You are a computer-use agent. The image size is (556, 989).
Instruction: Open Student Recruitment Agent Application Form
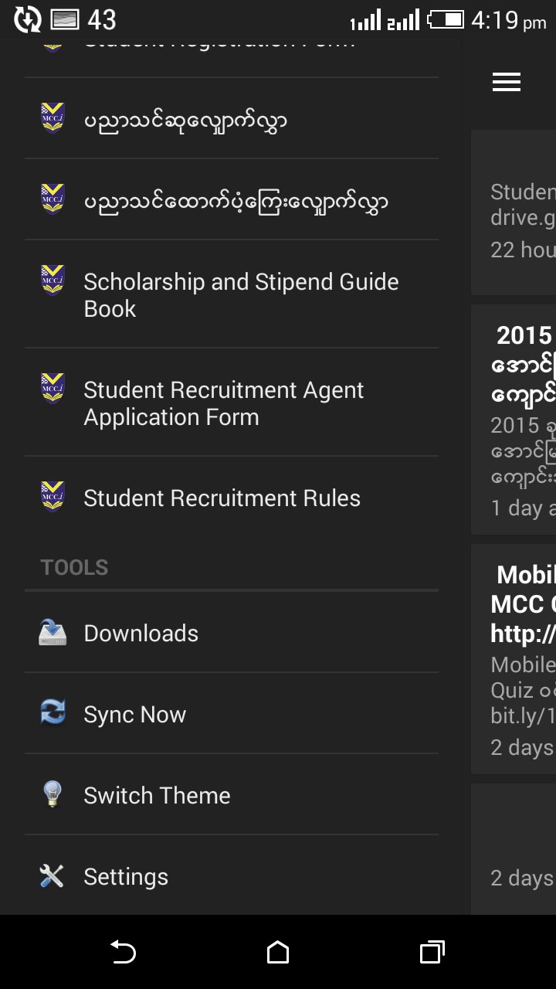224,403
